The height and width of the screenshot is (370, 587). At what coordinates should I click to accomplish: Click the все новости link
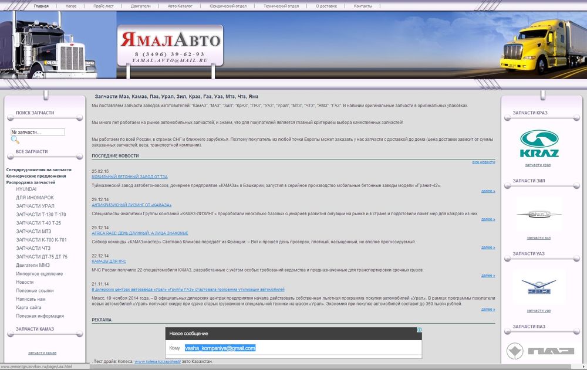coord(484,162)
